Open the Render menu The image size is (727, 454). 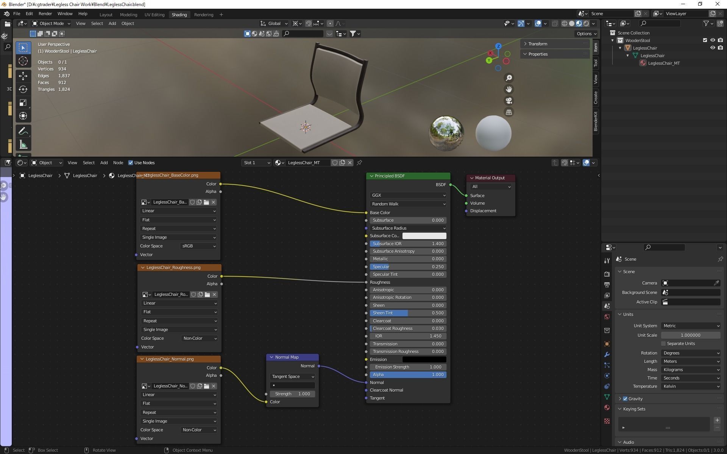[x=45, y=14]
